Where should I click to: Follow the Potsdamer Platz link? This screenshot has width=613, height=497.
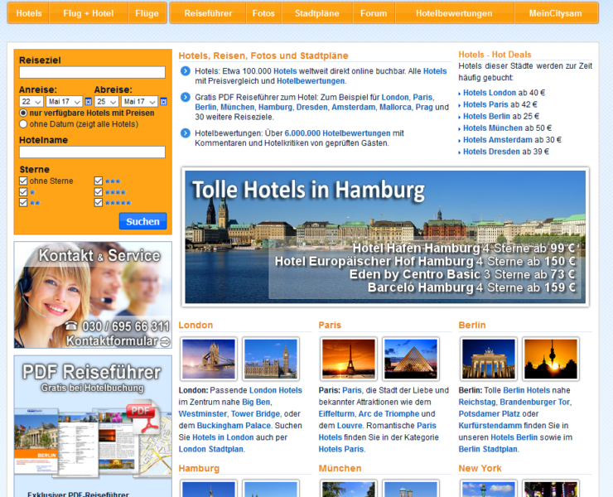pos(489,413)
